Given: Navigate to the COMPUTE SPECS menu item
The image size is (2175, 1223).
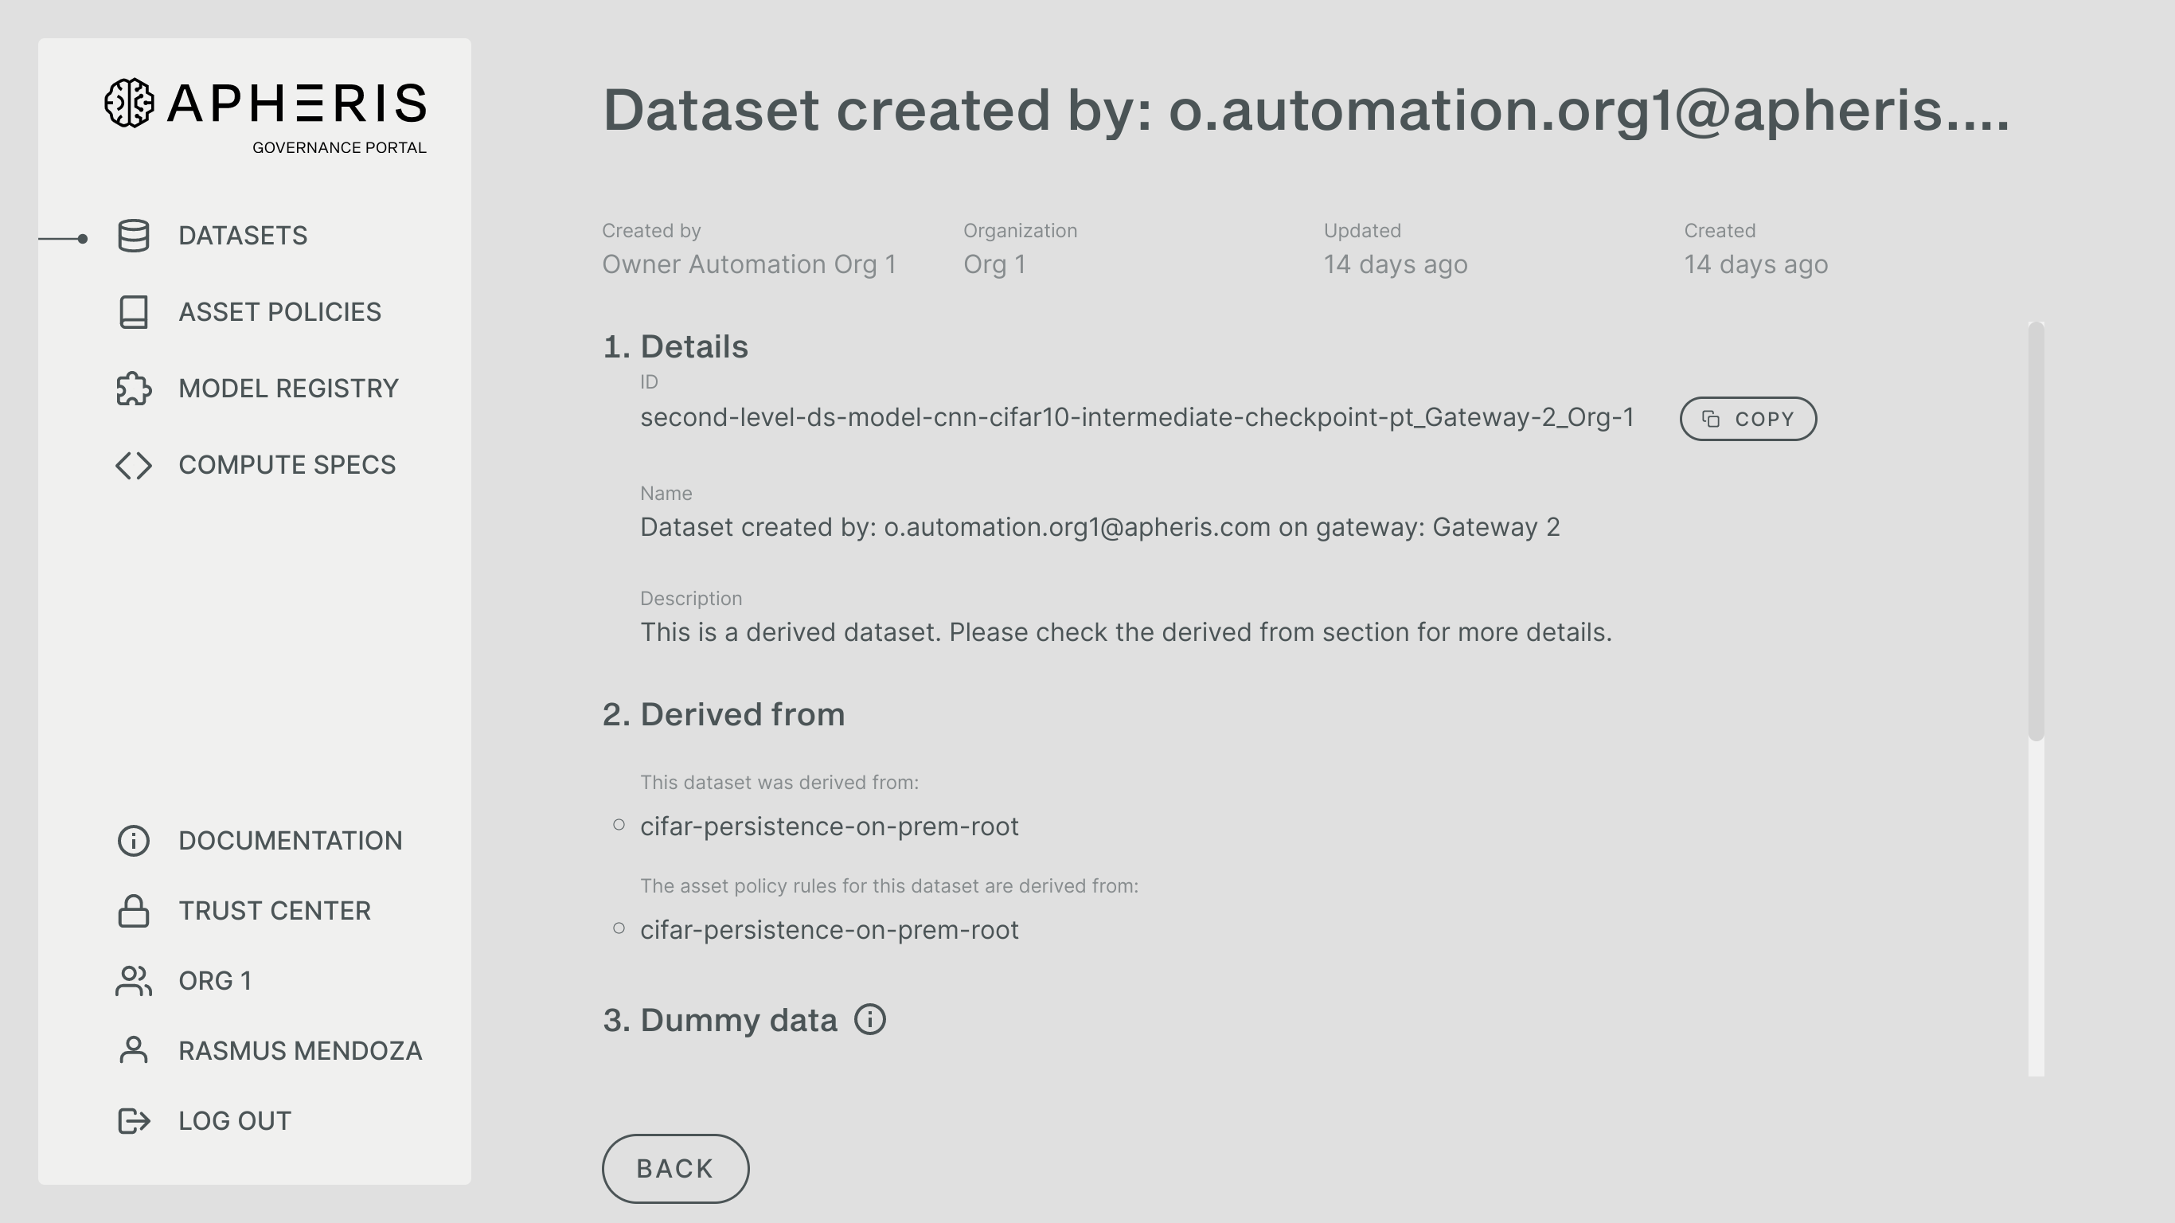Looking at the screenshot, I should (287, 465).
